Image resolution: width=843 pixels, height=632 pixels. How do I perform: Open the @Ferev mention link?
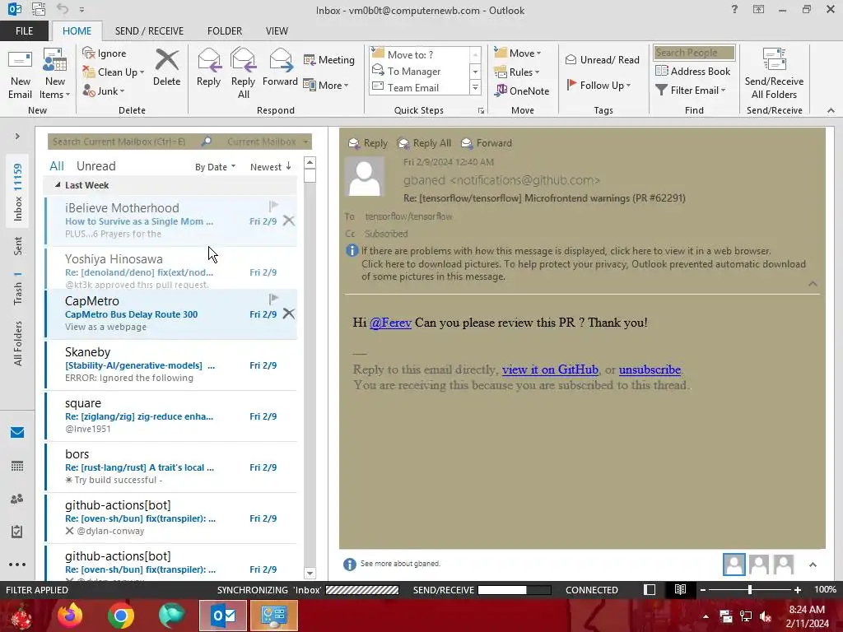click(x=390, y=323)
